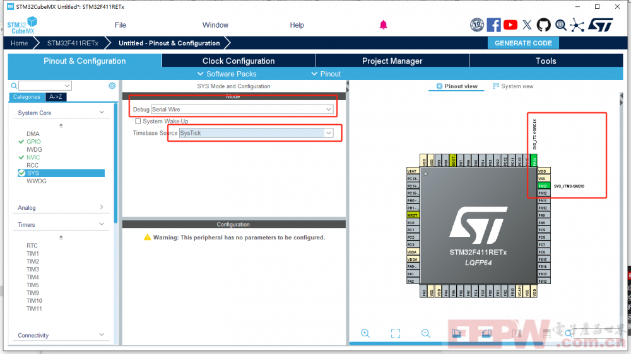Select the Categories tab
This screenshot has height=354, width=631.
pos(27,97)
